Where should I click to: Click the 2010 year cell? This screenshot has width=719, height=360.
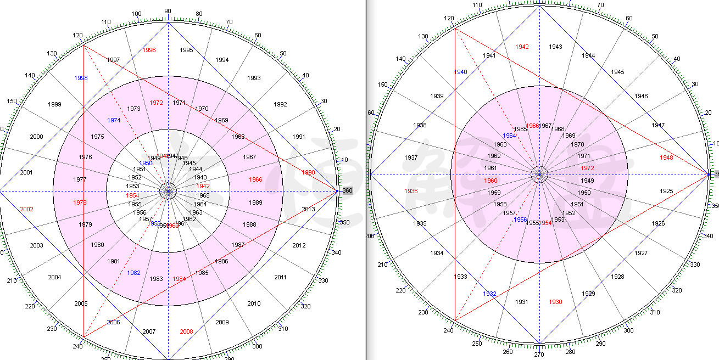254,303
